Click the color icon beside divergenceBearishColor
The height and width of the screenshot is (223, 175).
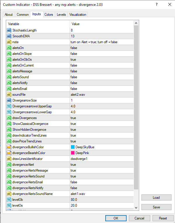[9, 153]
